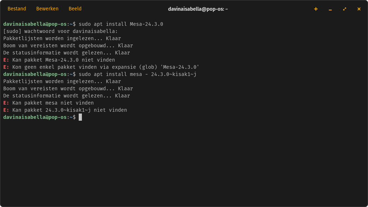Click the first 'Pakketlijsten worden ingelezen' line
The image size is (368, 207).
tap(62, 38)
